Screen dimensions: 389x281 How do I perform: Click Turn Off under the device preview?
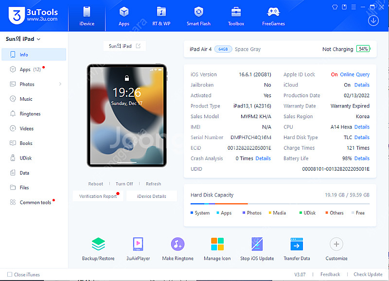[x=124, y=184]
